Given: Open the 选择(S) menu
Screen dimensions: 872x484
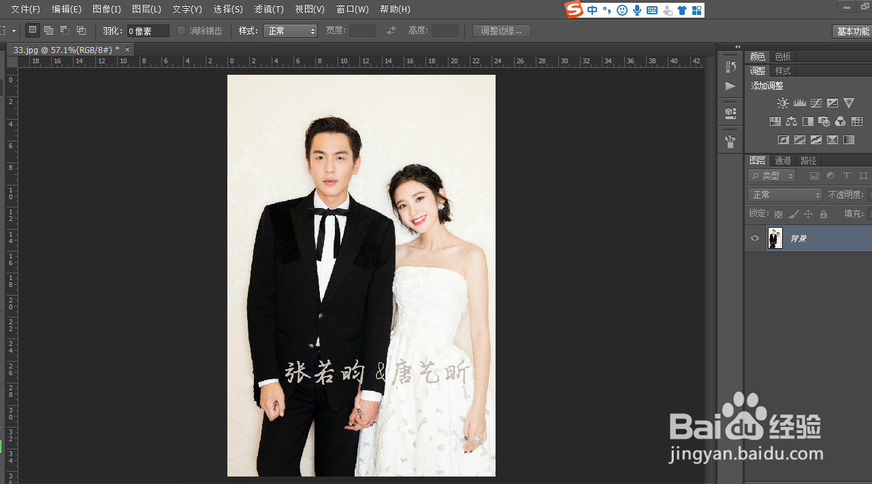Looking at the screenshot, I should click(x=228, y=10).
